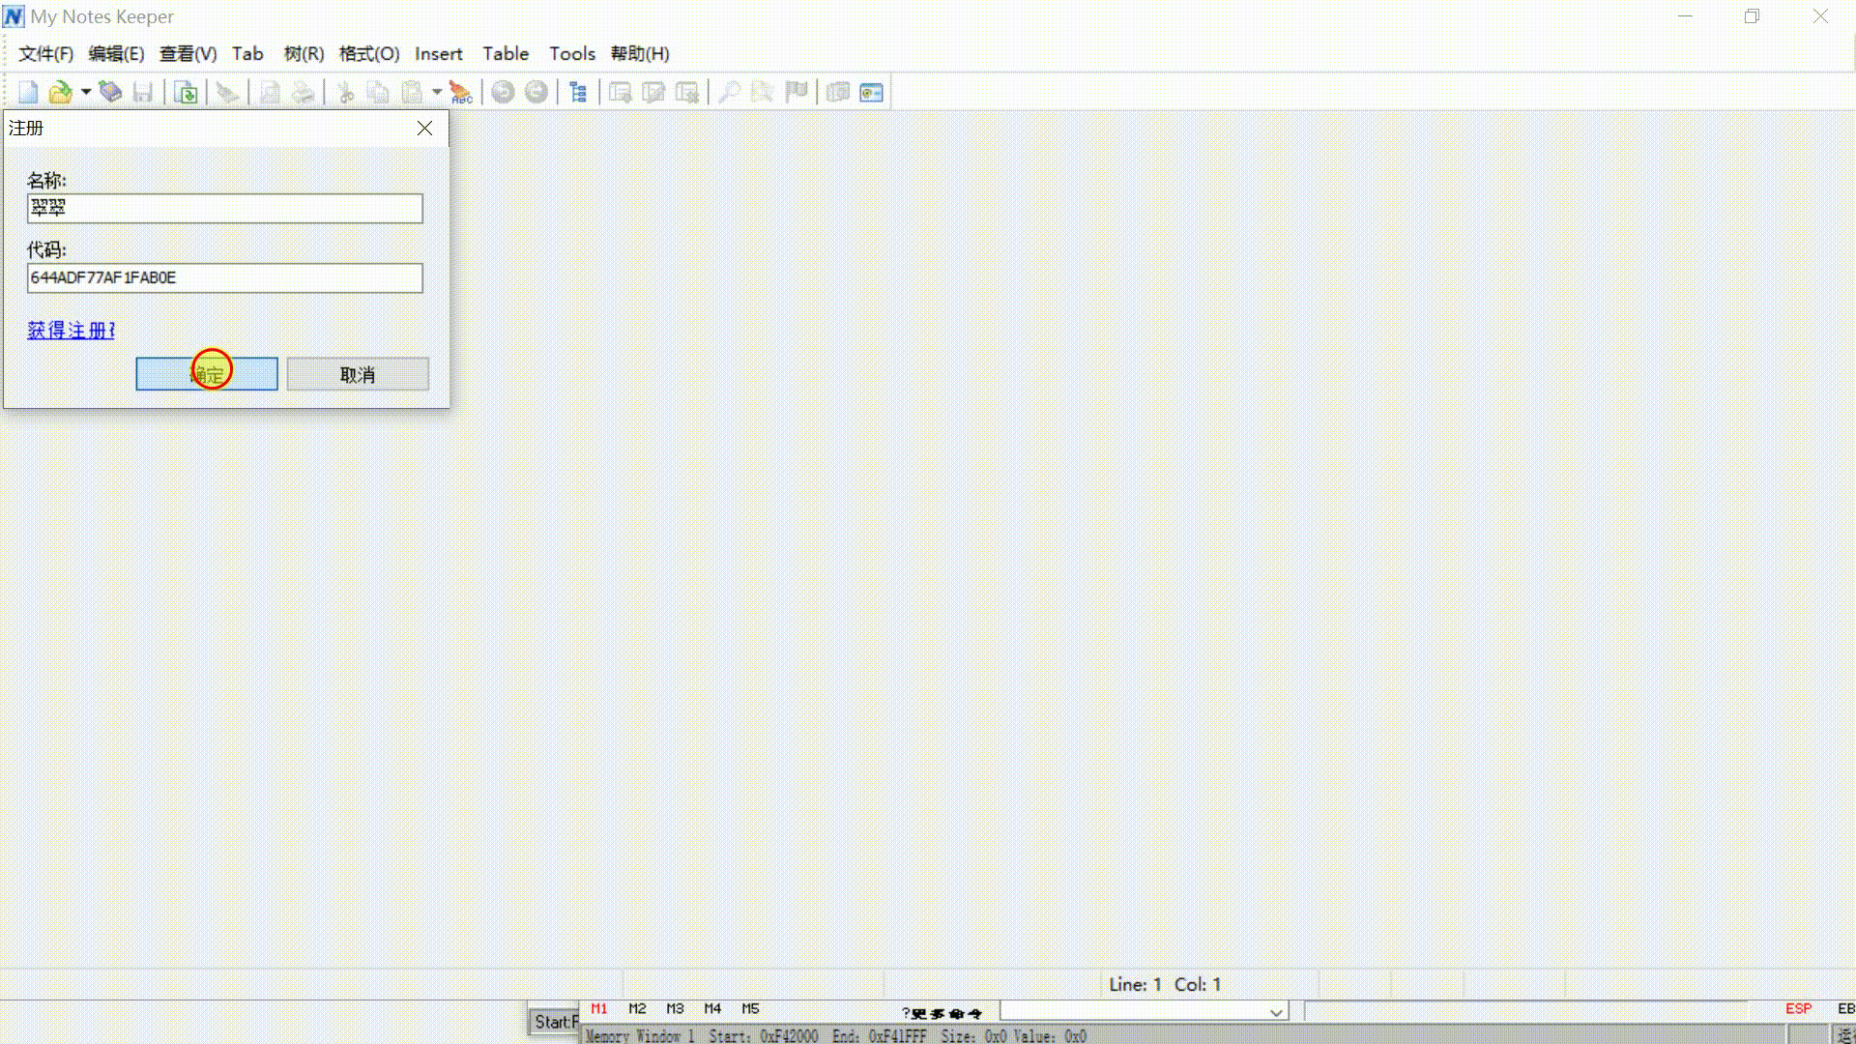The image size is (1856, 1044).
Task: Click the Back navigation round icon
Action: pos(503,93)
